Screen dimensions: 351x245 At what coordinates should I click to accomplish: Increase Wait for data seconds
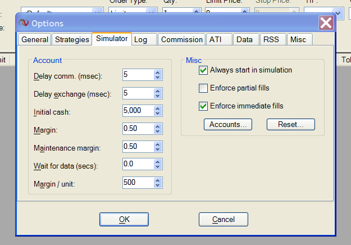coord(158,162)
